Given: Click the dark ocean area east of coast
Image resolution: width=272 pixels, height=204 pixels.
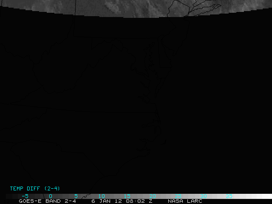Looking at the screenshot, I should point(221,106).
